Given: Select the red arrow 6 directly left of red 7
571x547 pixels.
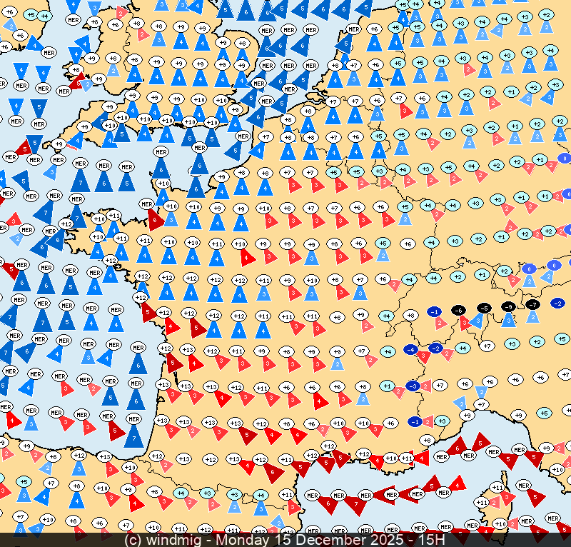Looking at the screenshot, I should [x=330, y=504].
